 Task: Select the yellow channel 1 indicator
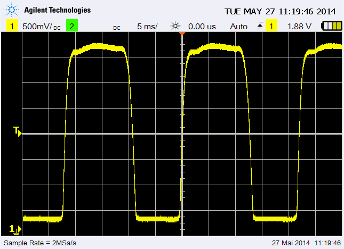[11, 26]
